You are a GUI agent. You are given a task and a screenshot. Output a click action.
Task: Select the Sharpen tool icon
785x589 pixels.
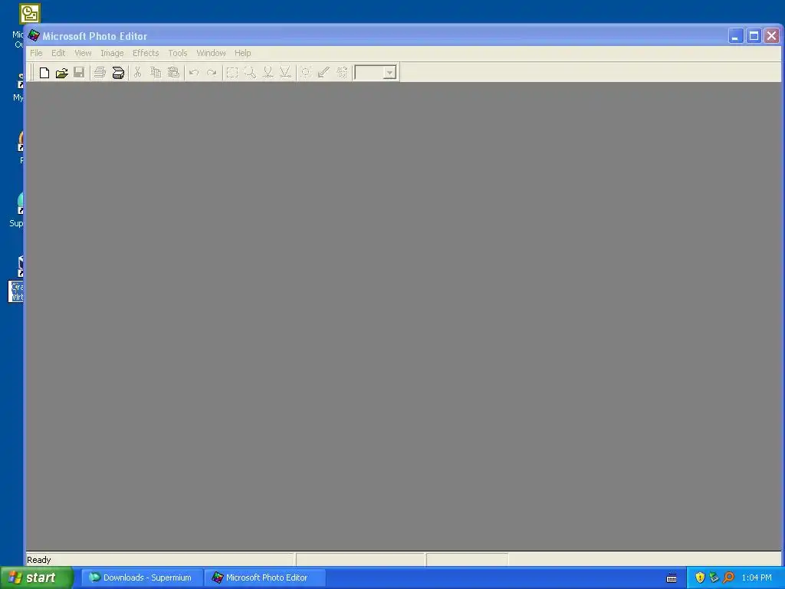click(285, 73)
